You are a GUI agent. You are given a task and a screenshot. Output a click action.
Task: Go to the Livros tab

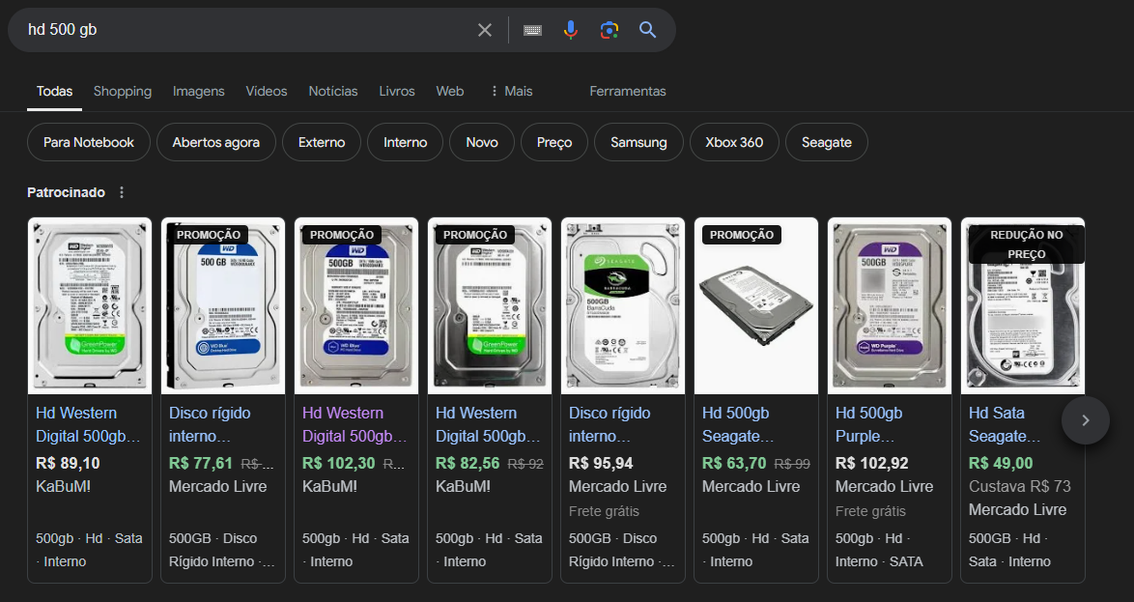[396, 91]
